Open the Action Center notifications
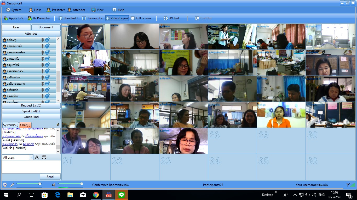This screenshot has height=200, width=357. pos(349,195)
